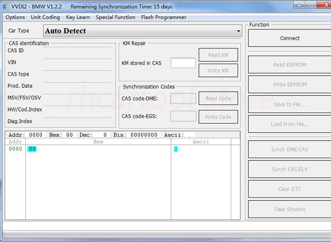Viewport: 331px width, 242px height.
Task: Minimize the VVDI2 window
Action: (x=299, y=5)
